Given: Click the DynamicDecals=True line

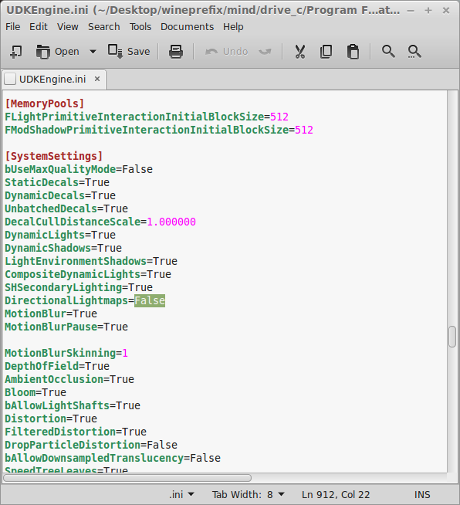Looking at the screenshot, I should (x=60, y=195).
